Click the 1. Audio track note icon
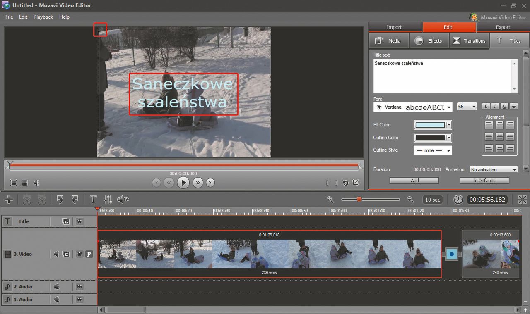The width and height of the screenshot is (530, 314). [x=7, y=300]
